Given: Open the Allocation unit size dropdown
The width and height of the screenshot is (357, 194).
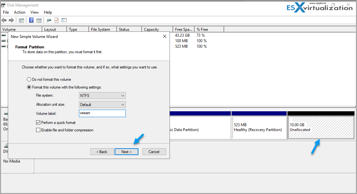Looking at the screenshot, I should coord(102,104).
